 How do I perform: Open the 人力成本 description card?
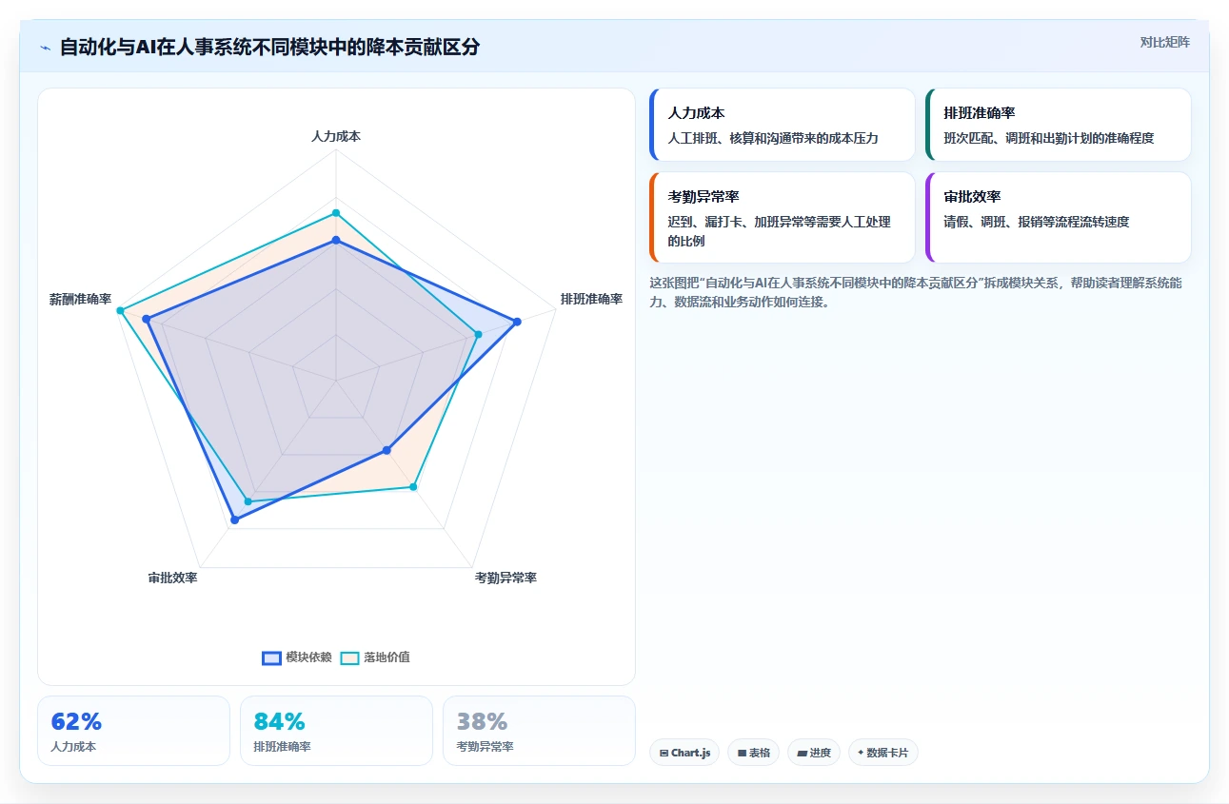[782, 125]
